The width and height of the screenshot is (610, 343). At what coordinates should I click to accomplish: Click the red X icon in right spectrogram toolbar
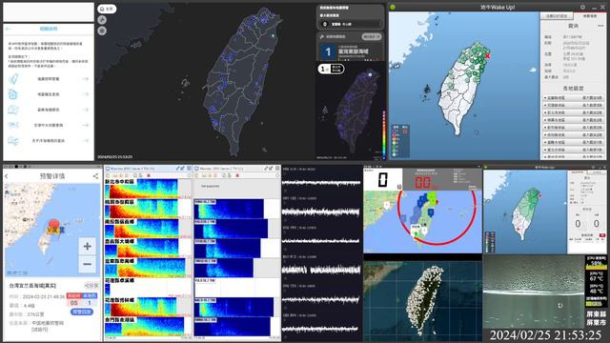click(x=237, y=175)
